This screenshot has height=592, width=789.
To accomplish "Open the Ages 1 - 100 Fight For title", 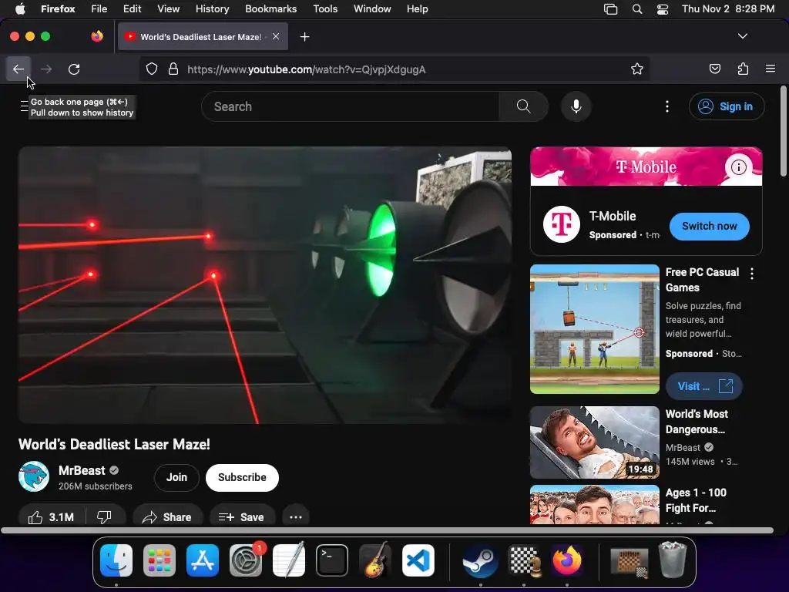I will pos(696,499).
